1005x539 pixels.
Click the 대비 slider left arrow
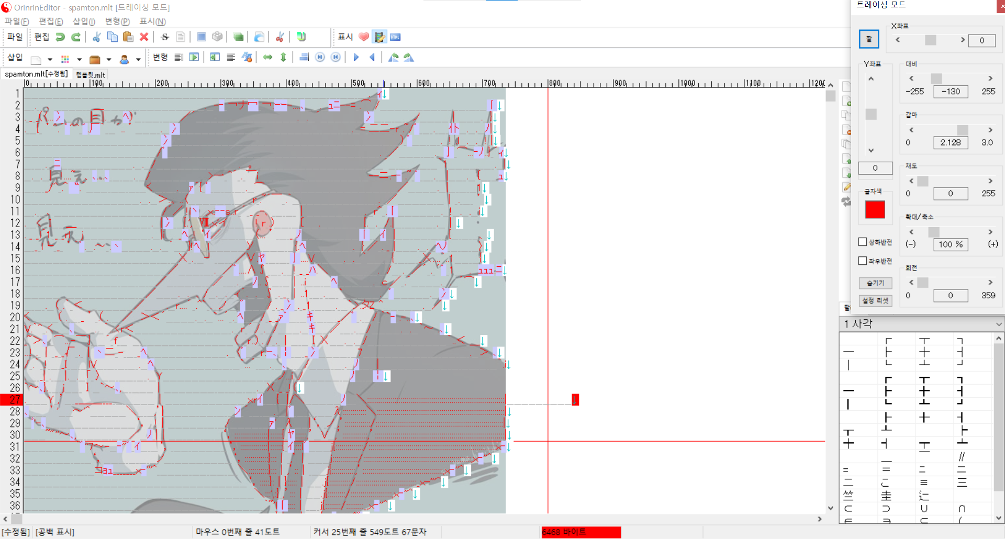point(911,78)
